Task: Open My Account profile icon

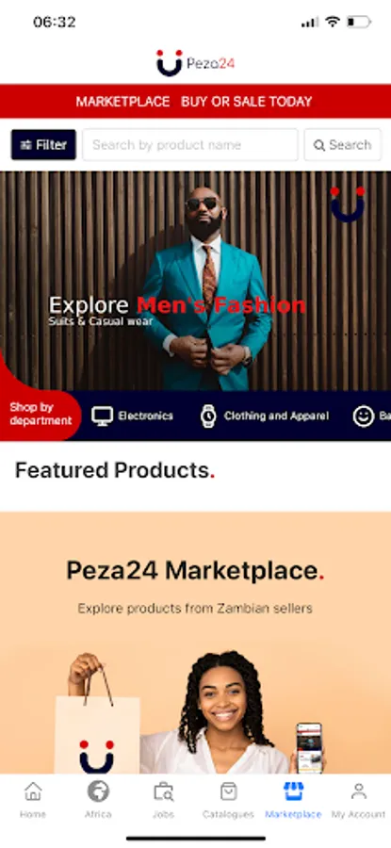Action: tap(358, 791)
